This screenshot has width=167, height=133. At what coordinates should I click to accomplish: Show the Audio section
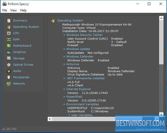17,71
